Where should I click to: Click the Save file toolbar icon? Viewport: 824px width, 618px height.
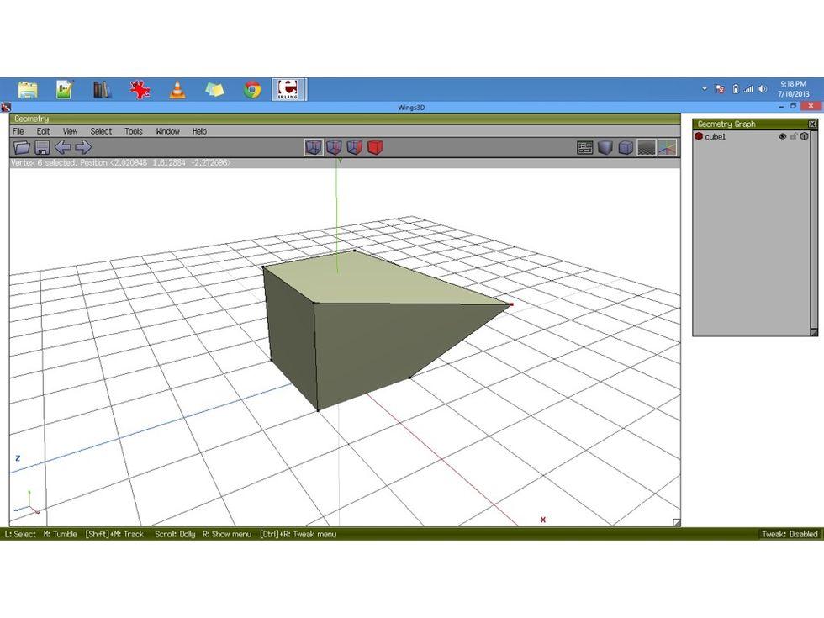coord(40,147)
